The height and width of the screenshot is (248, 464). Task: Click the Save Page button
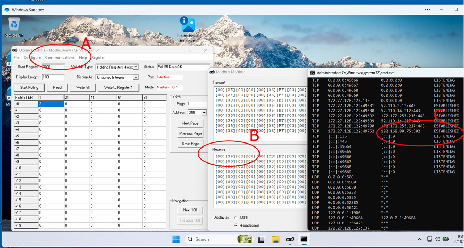click(190, 144)
